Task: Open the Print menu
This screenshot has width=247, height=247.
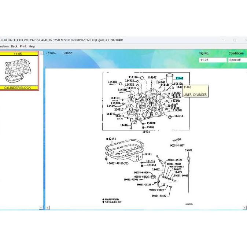Action: [23, 46]
